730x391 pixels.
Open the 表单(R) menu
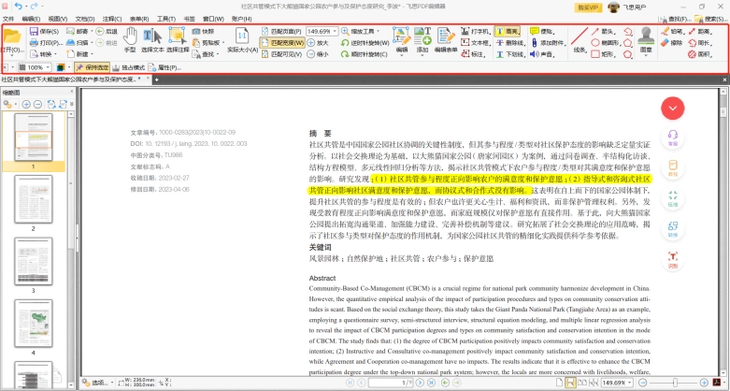point(138,19)
